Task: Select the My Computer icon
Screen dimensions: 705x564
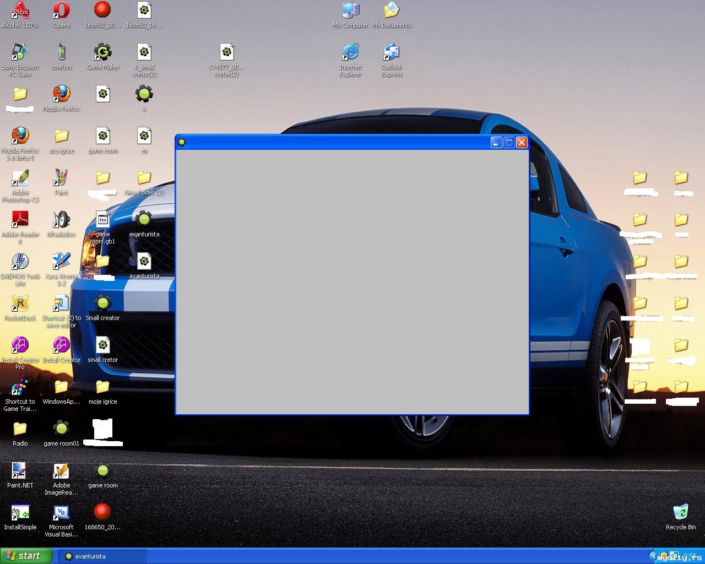Action: point(350,11)
